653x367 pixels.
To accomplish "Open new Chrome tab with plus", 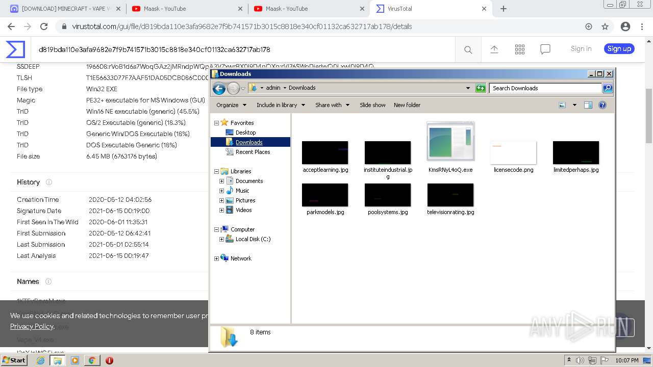I will (504, 9).
